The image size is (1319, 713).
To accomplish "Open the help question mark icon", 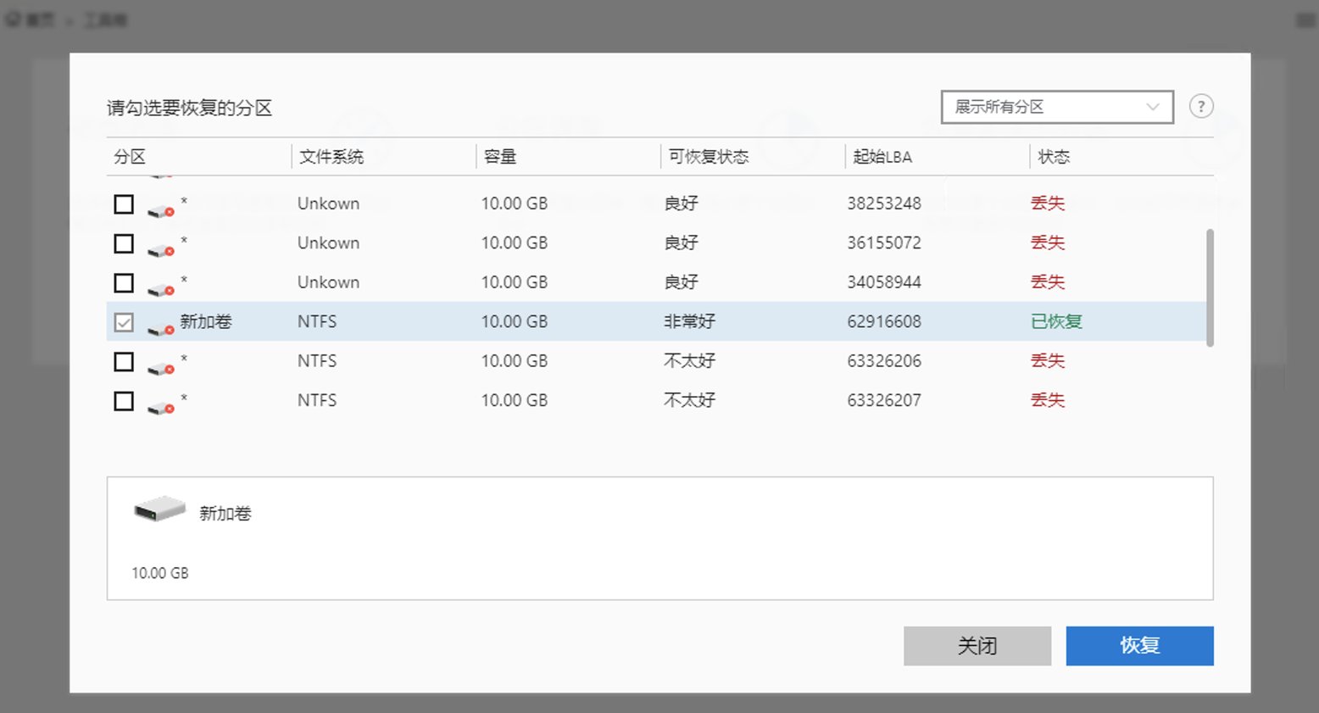I will pos(1201,107).
